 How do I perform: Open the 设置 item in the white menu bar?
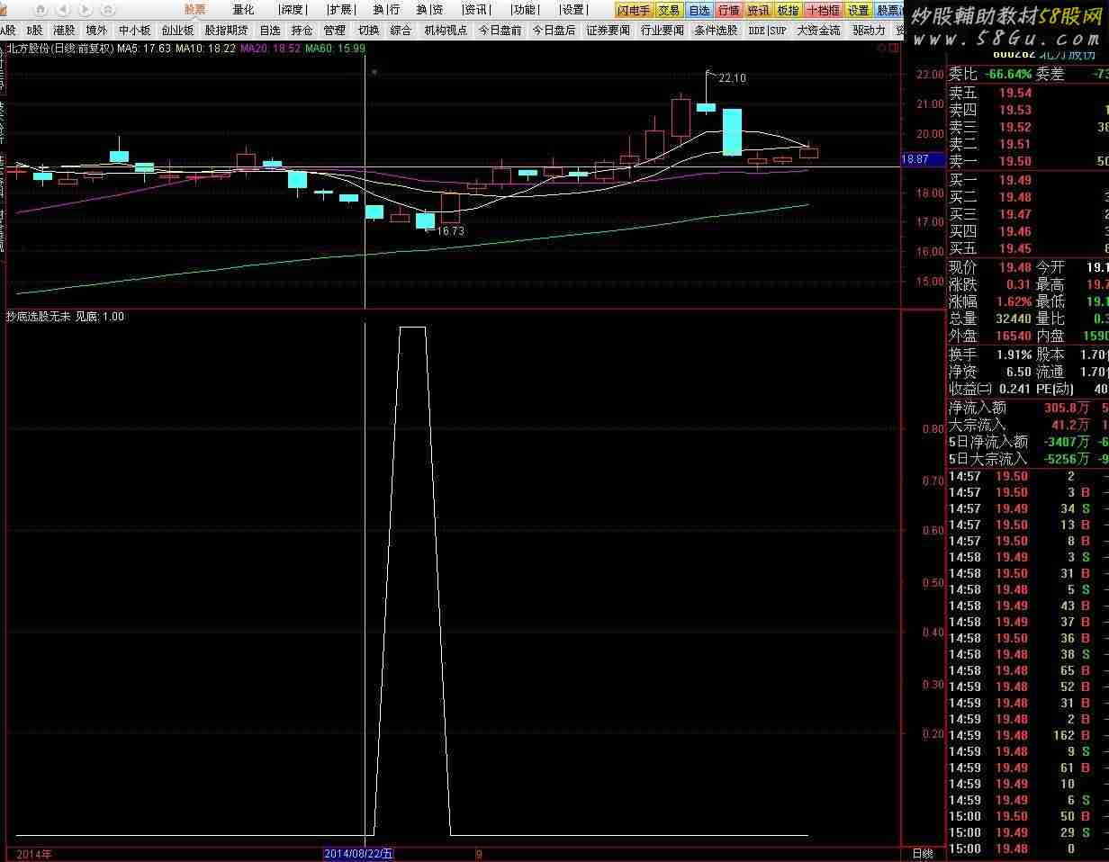573,10
